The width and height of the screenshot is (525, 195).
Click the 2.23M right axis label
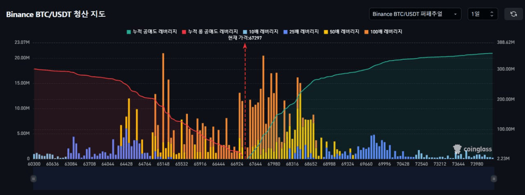click(503, 159)
